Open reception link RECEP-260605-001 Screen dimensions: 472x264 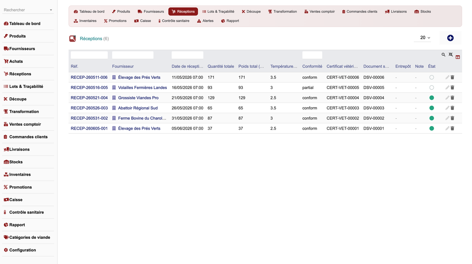pos(89,128)
